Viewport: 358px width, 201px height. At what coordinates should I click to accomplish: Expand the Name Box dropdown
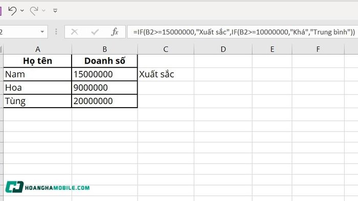(x=42, y=32)
